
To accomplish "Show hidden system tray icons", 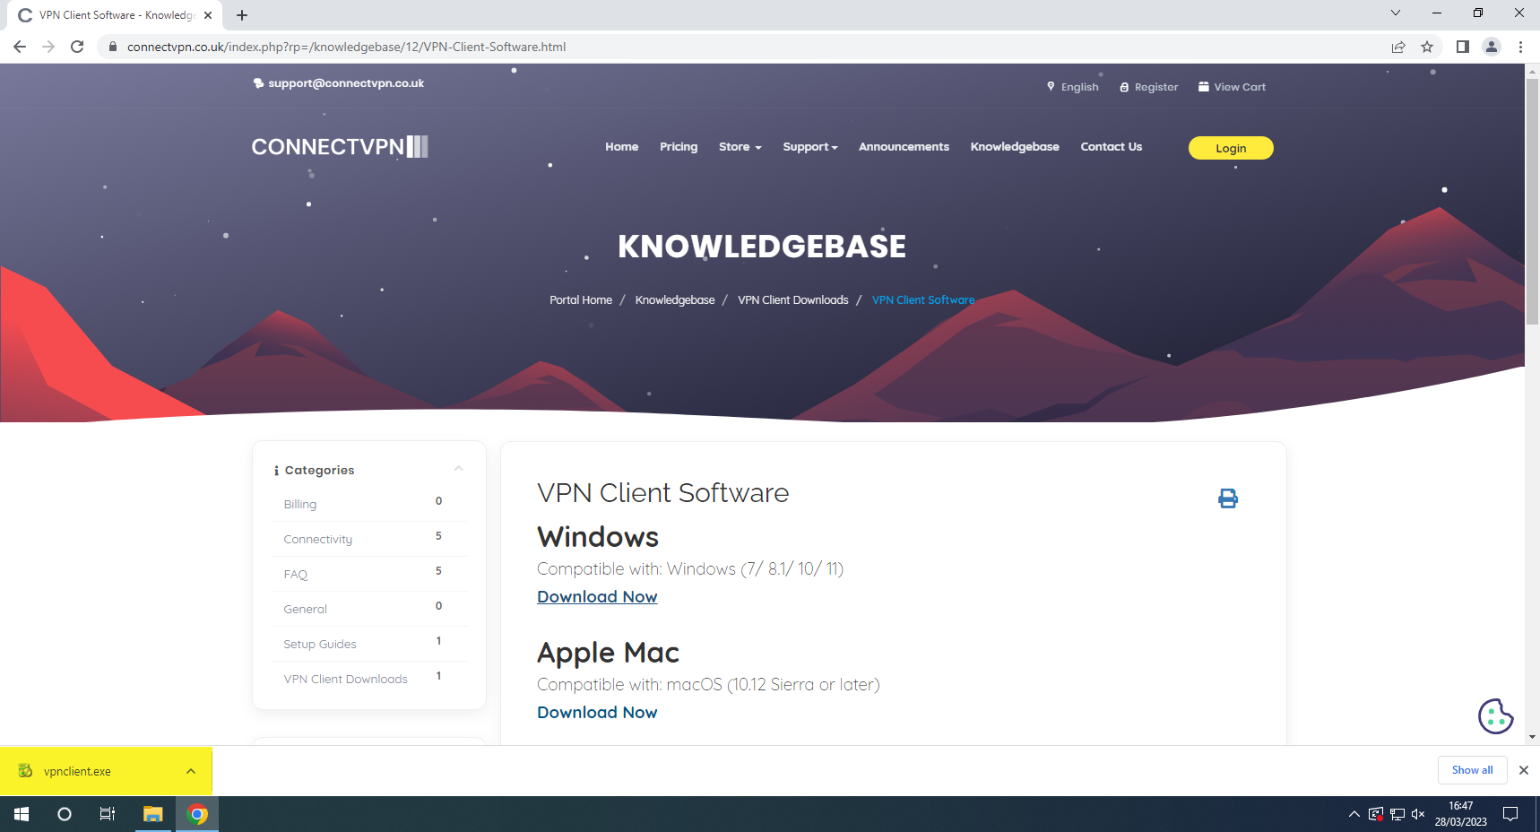I will point(1354,814).
